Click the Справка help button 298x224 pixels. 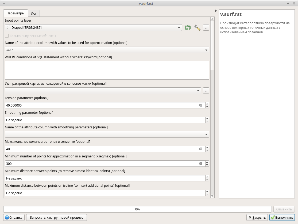(x=14, y=217)
